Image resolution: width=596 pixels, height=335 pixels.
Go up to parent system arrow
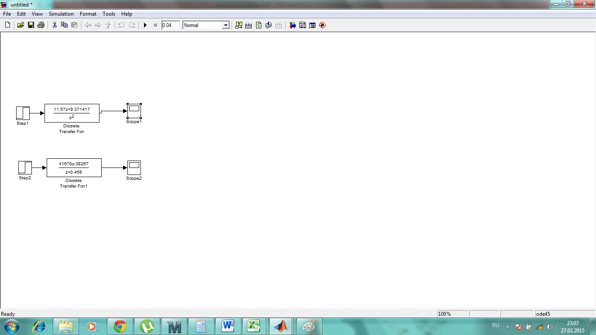108,25
